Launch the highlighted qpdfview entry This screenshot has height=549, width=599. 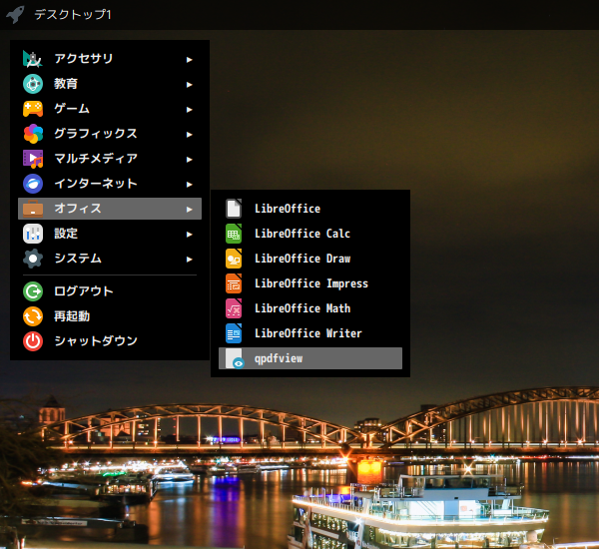point(310,358)
